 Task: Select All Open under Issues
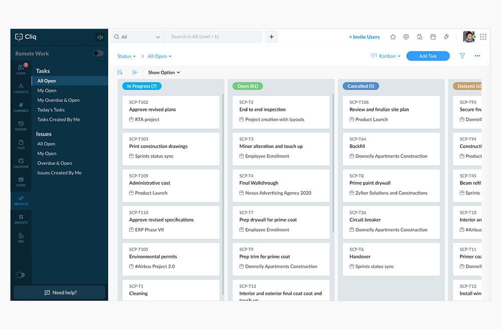pos(46,144)
